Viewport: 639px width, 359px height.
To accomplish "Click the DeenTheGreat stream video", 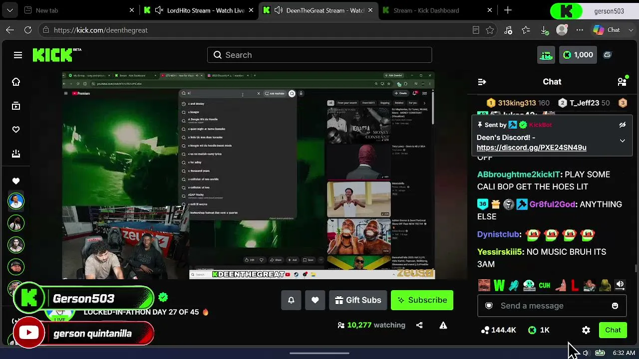I will [x=248, y=176].
